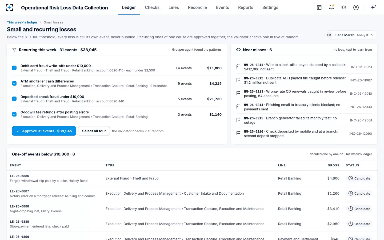Viewport: 384px width, 240px height.
Task: Click the 14 events count
Action: click(x=183, y=68)
